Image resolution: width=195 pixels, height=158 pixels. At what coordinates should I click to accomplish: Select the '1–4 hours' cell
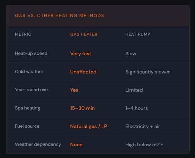pos(136,108)
